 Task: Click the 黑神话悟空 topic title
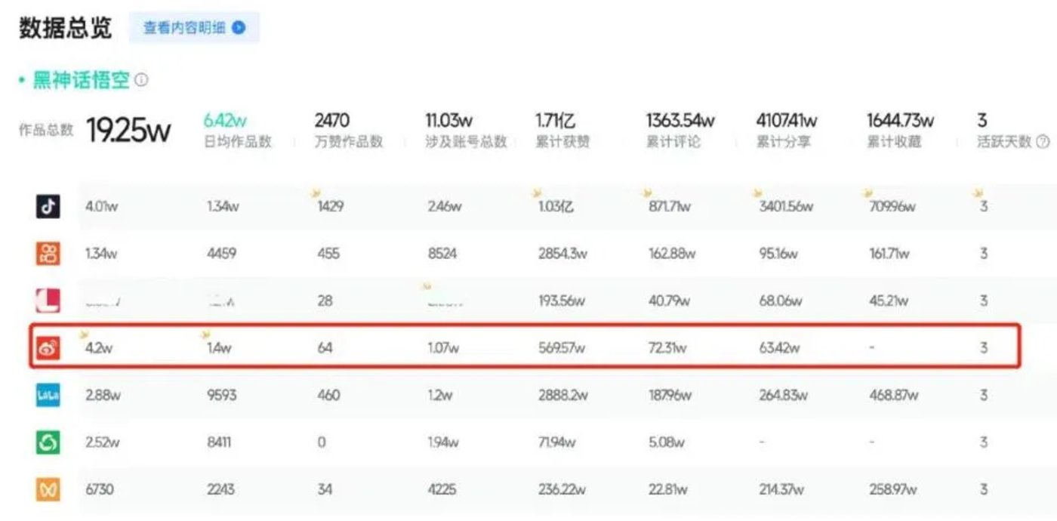coord(81,80)
